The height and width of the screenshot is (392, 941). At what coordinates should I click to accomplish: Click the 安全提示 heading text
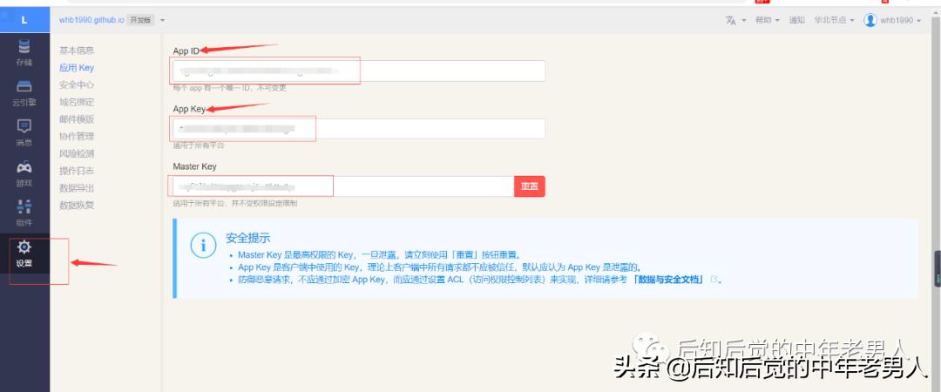coord(247,238)
